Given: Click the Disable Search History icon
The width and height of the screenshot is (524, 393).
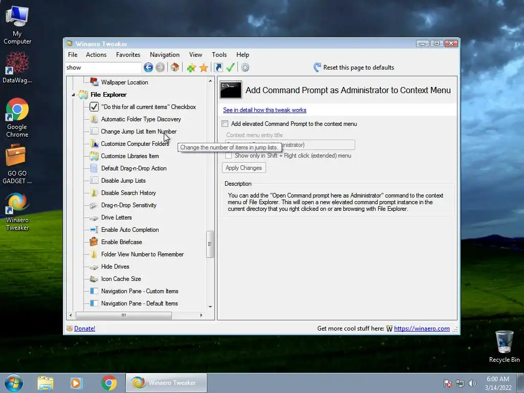Looking at the screenshot, I should [94, 193].
